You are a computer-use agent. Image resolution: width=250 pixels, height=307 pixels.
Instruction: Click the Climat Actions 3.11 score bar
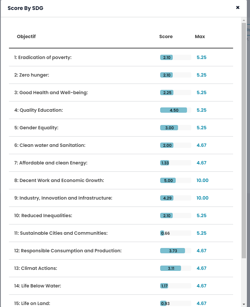pyautogui.click(x=171, y=268)
